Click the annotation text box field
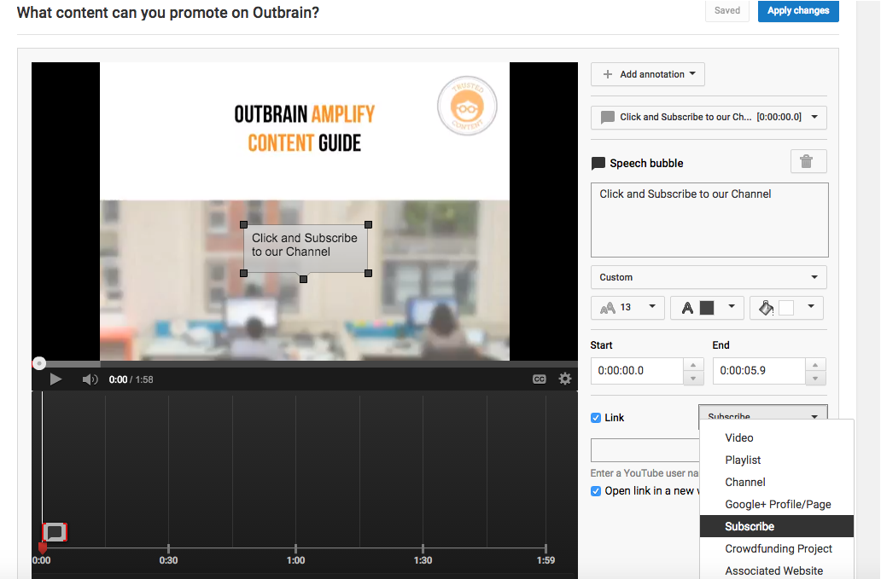This screenshot has height=579, width=881. [x=709, y=219]
